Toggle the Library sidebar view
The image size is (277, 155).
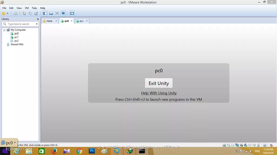click(x=45, y=13)
